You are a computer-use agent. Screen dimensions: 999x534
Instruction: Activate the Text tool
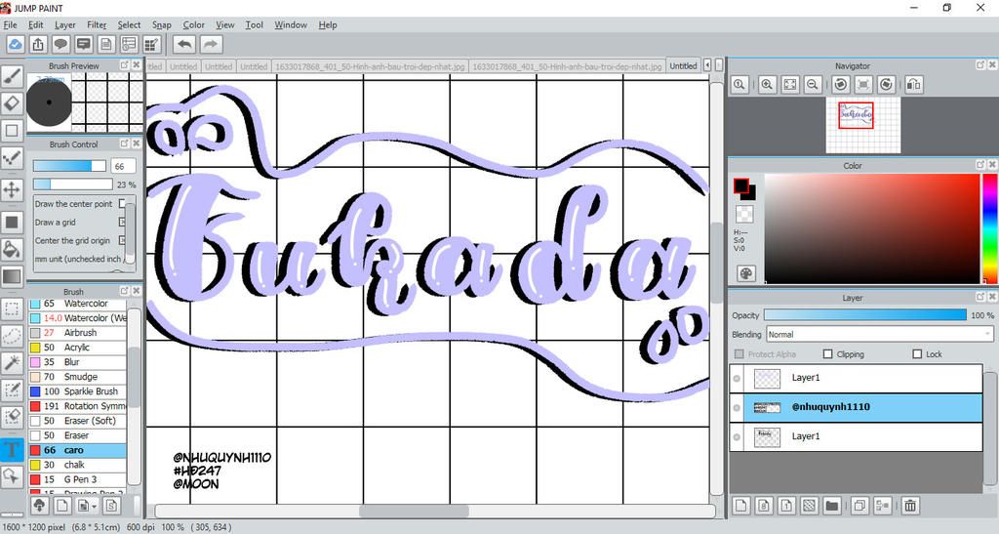coord(12,449)
